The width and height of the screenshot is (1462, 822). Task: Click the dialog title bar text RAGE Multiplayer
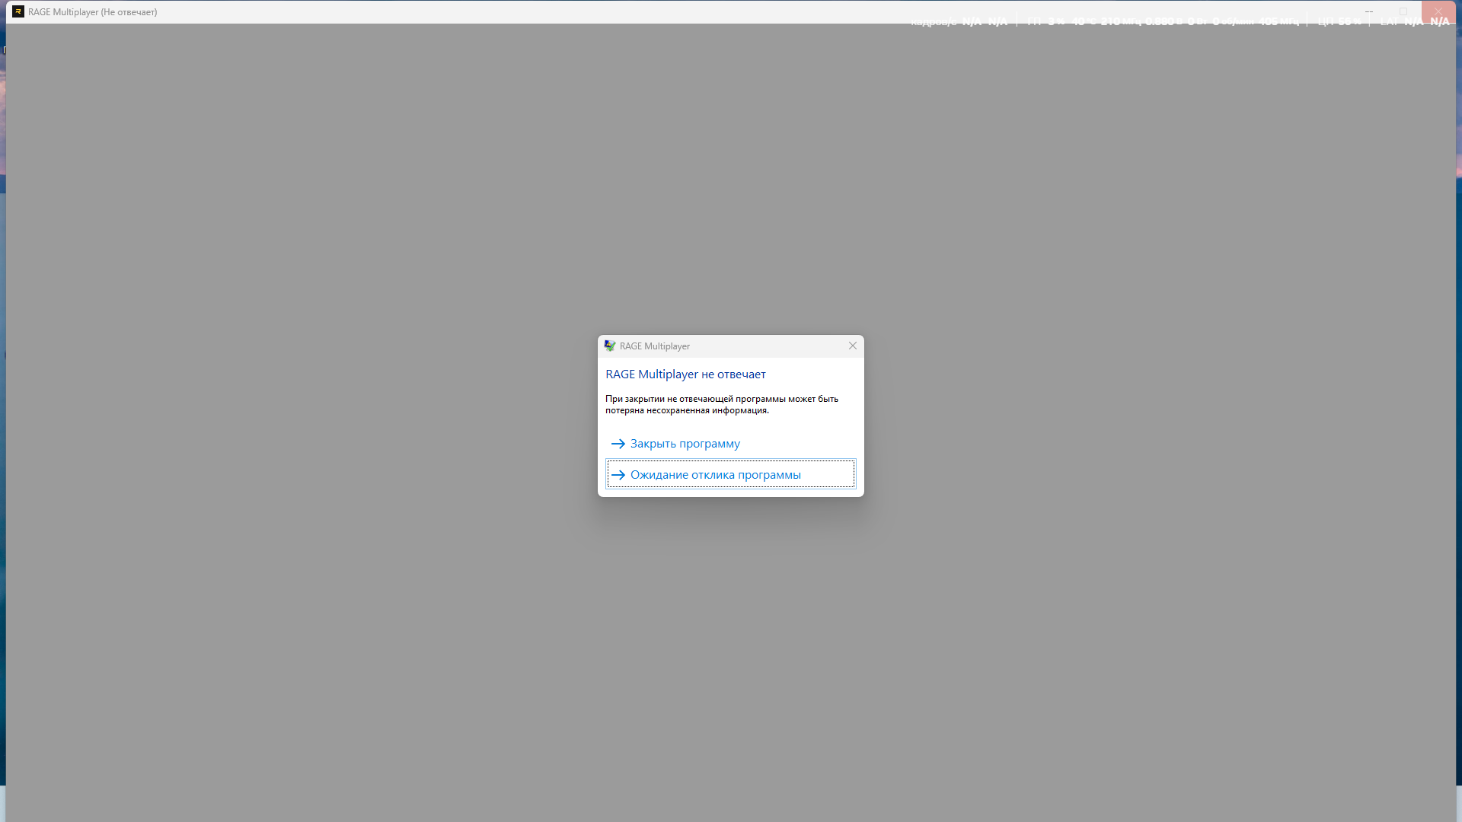click(x=654, y=346)
